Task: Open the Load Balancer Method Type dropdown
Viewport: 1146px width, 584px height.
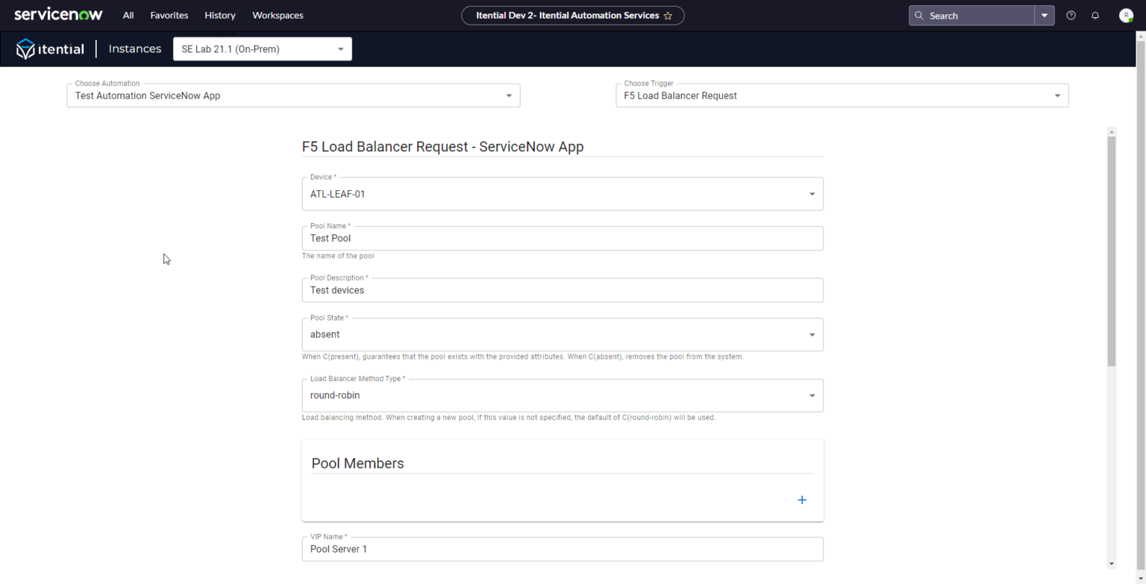Action: point(812,395)
